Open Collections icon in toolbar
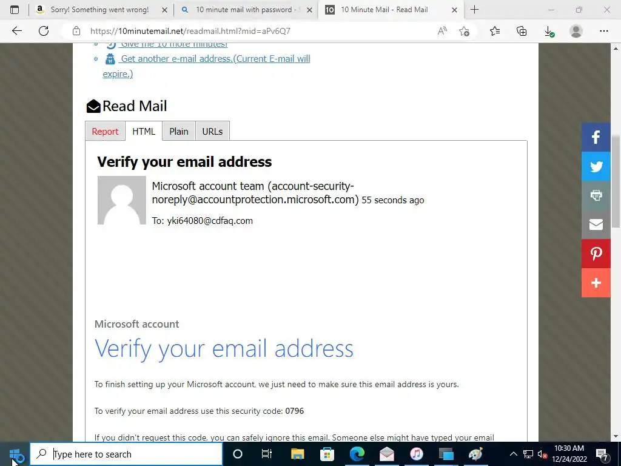The height and width of the screenshot is (466, 621). pos(522,31)
